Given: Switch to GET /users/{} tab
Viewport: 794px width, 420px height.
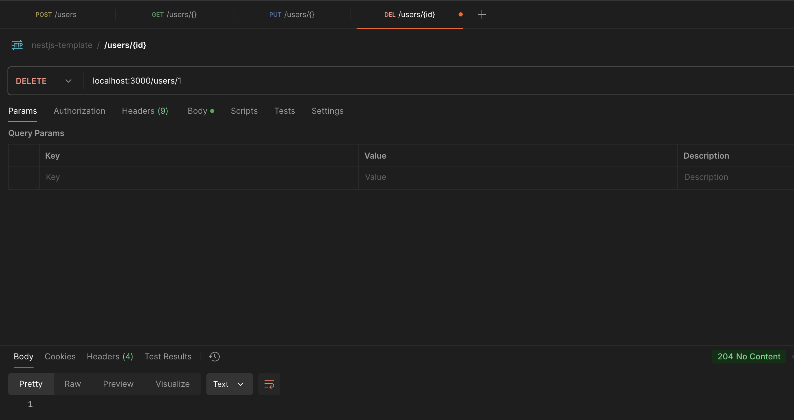Looking at the screenshot, I should tap(174, 14).
